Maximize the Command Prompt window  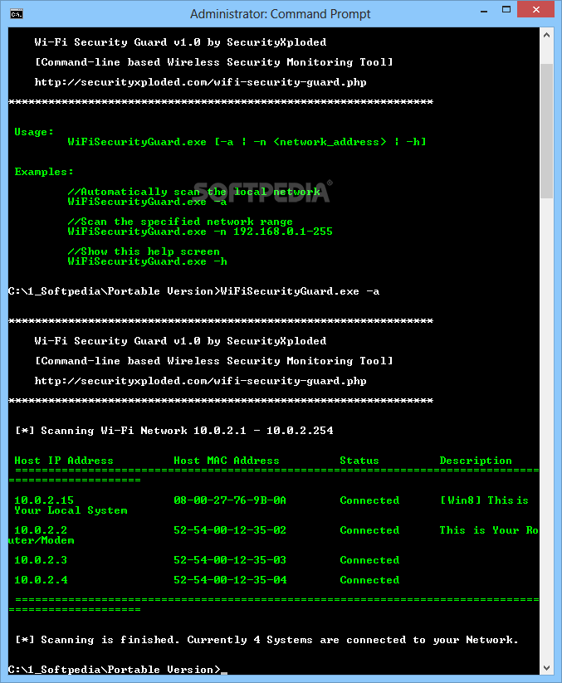click(x=506, y=10)
